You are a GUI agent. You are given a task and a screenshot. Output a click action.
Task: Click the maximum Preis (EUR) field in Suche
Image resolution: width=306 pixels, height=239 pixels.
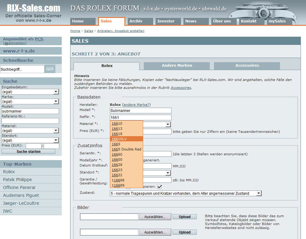(51, 146)
